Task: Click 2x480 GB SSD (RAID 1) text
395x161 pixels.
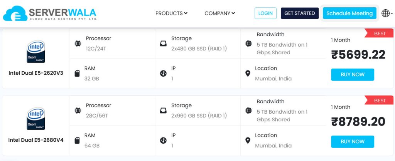Action: pyautogui.click(x=199, y=49)
